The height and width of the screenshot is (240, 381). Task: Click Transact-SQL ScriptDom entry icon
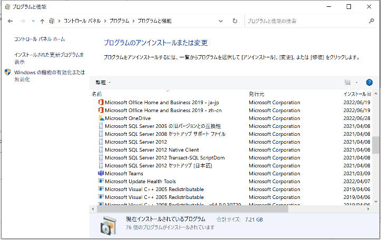pyautogui.click(x=101, y=157)
